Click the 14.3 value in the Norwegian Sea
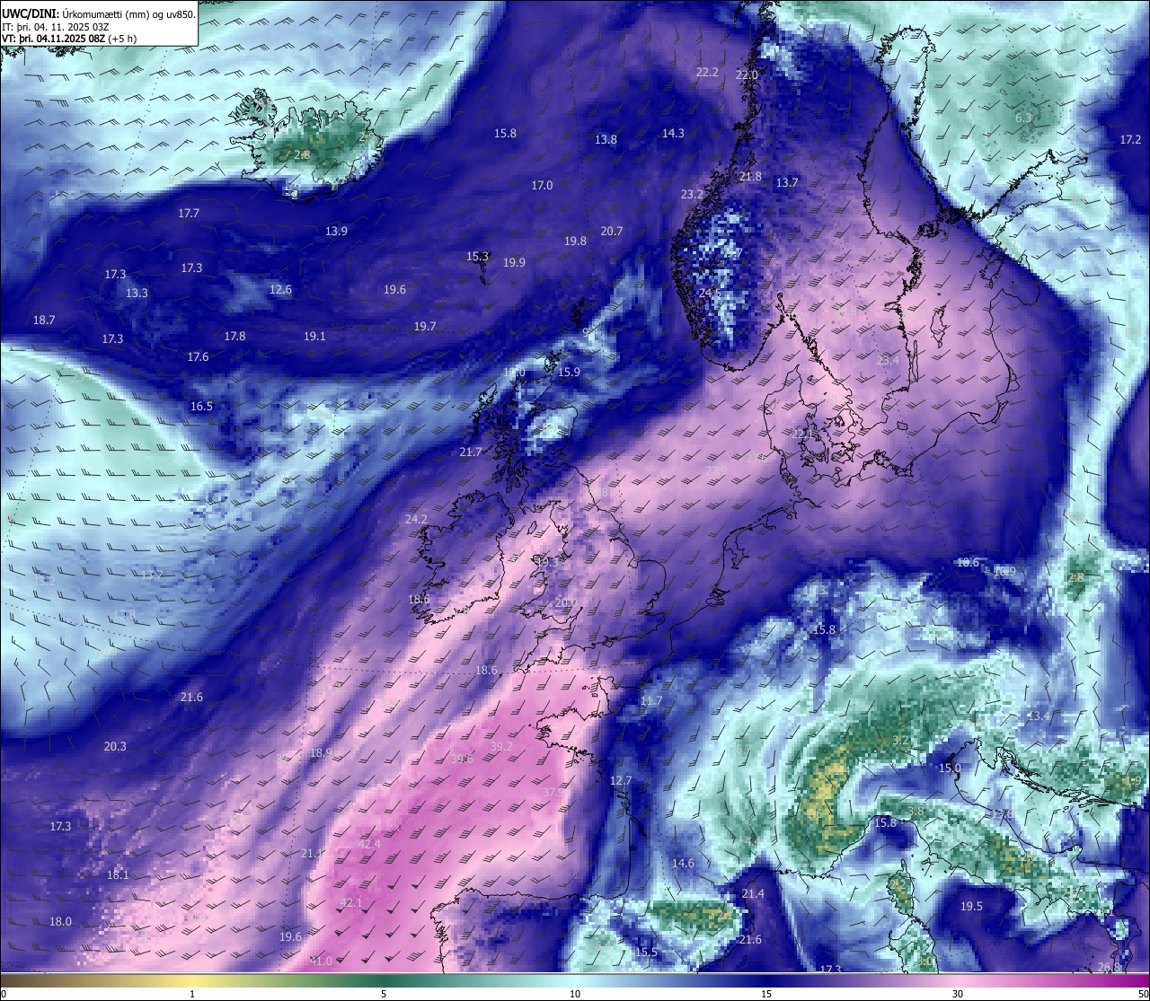The height and width of the screenshot is (1001, 1150). pos(673,133)
